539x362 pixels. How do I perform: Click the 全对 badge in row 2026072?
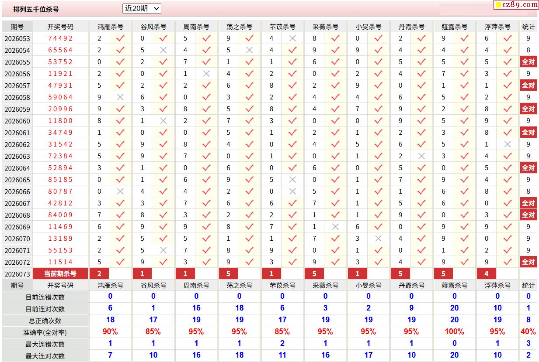click(x=528, y=262)
